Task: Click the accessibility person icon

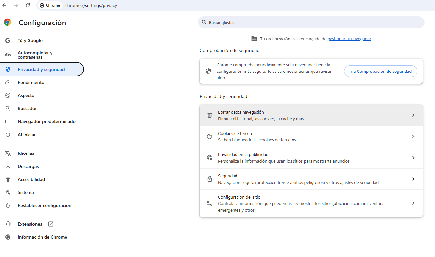Action: 8,179
